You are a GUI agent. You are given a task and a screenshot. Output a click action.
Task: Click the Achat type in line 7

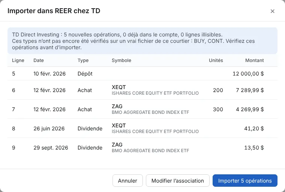[85, 109]
